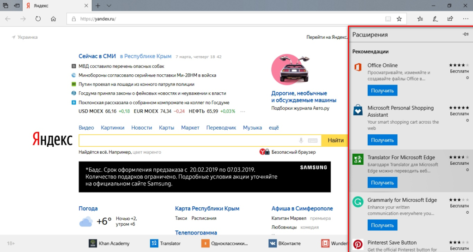Go back to previous page

point(8,18)
